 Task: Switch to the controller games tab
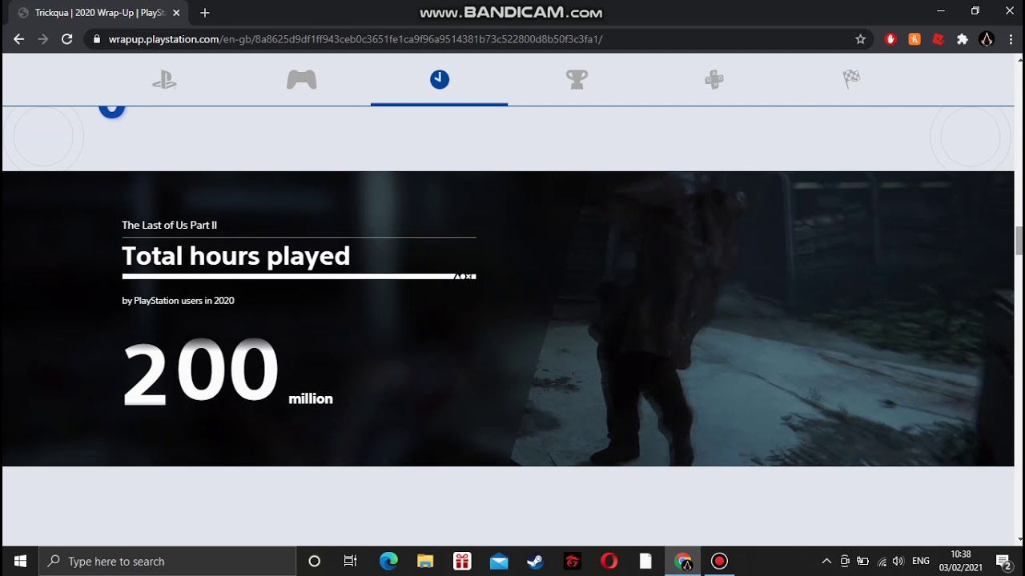tap(302, 79)
